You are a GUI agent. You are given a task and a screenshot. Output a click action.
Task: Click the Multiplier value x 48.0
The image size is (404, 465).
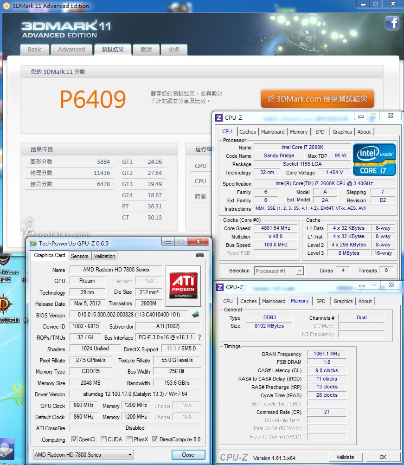[276, 236]
